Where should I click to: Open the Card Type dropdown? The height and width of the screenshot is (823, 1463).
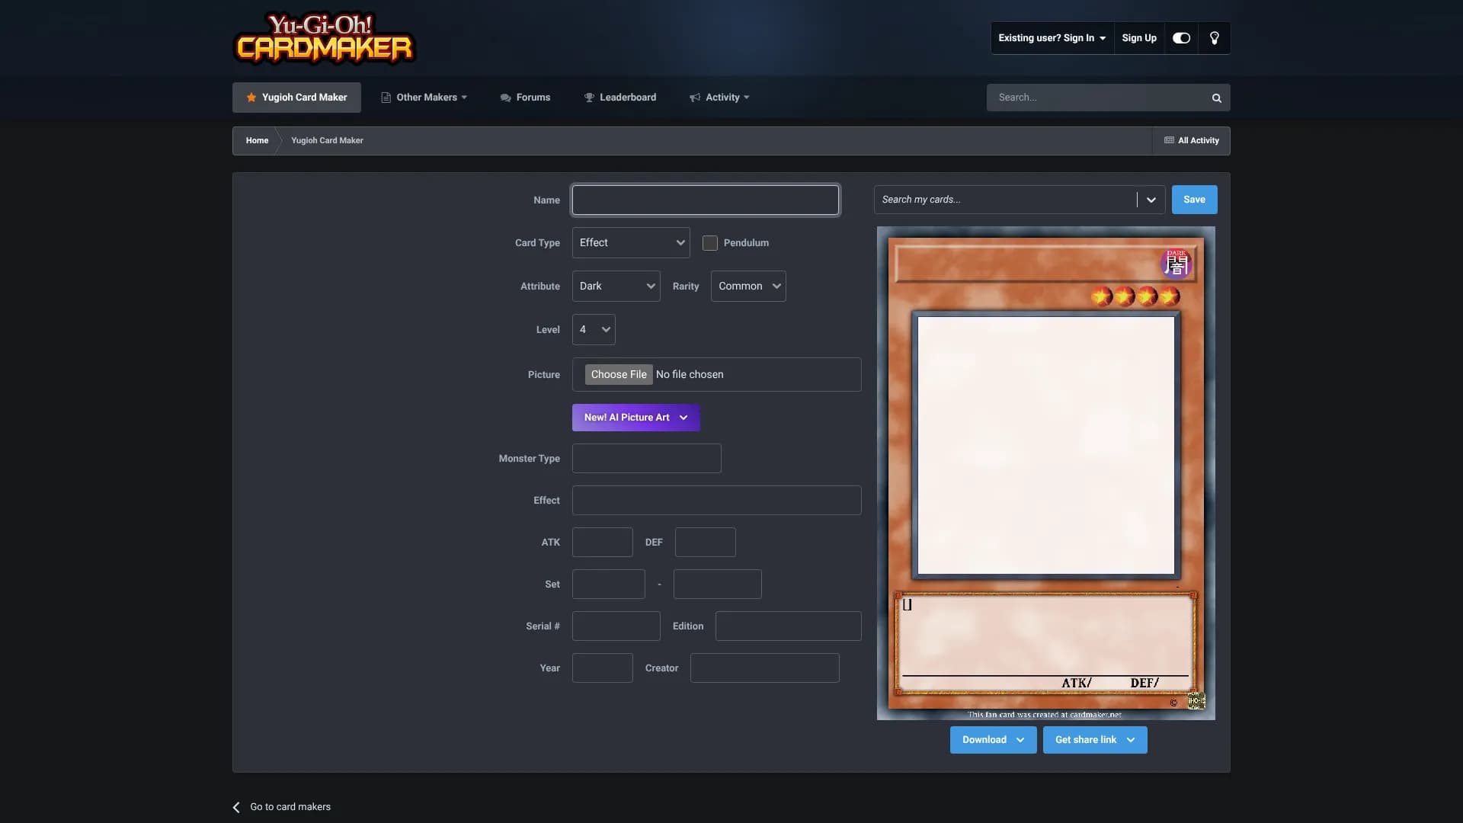point(631,242)
